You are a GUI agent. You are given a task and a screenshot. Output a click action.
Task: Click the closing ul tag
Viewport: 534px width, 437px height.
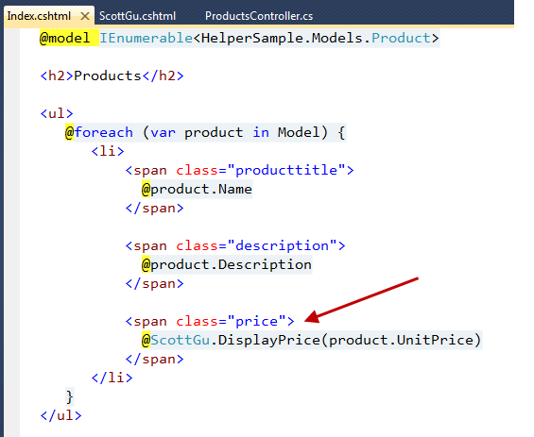[x=60, y=415]
